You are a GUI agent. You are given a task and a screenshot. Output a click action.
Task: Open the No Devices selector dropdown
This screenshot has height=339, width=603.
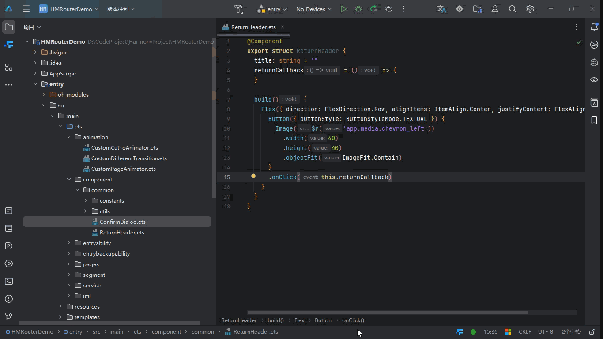point(313,9)
